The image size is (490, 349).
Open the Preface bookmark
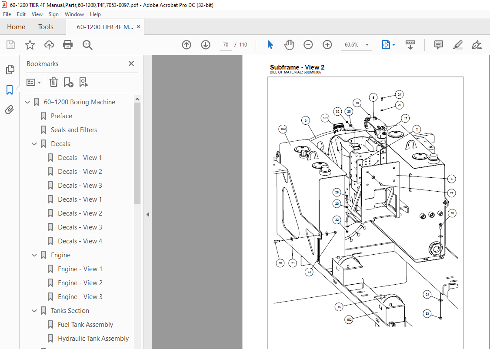click(x=61, y=116)
